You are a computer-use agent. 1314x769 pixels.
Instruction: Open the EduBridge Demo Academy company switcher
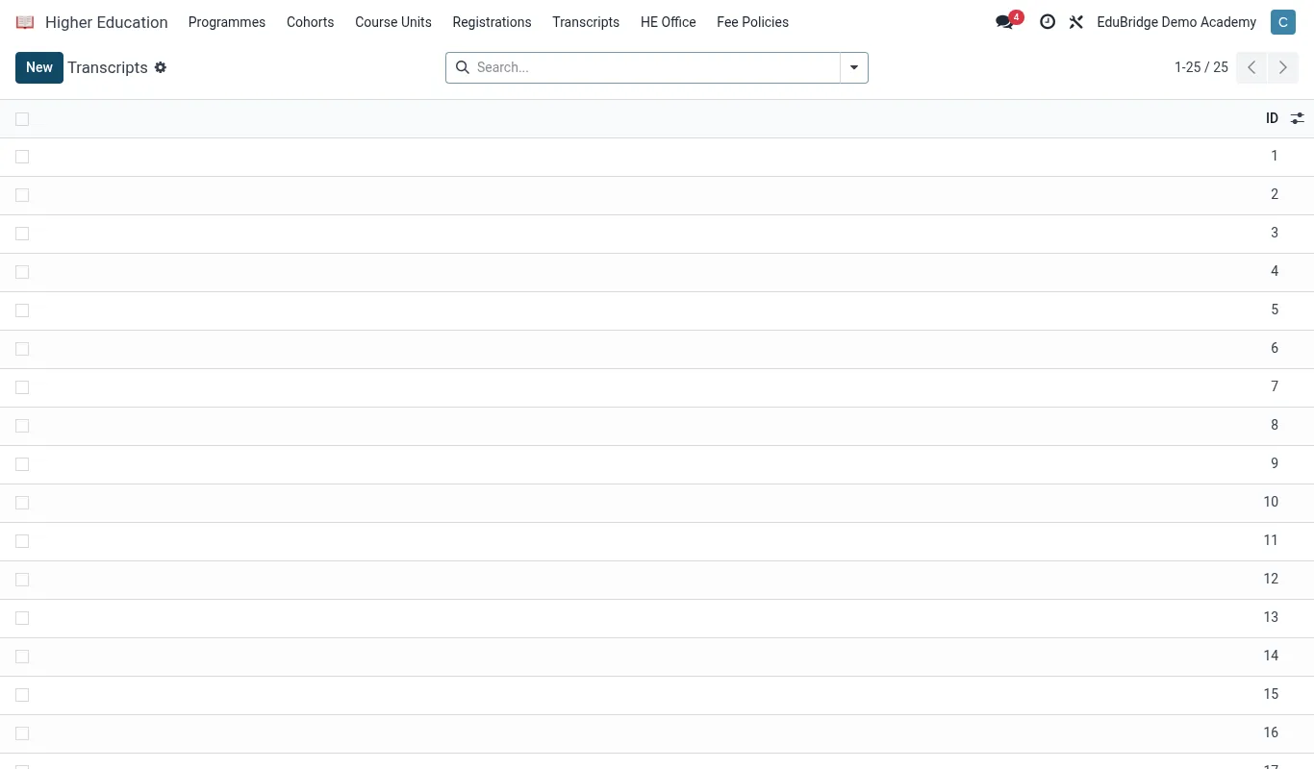(1176, 22)
